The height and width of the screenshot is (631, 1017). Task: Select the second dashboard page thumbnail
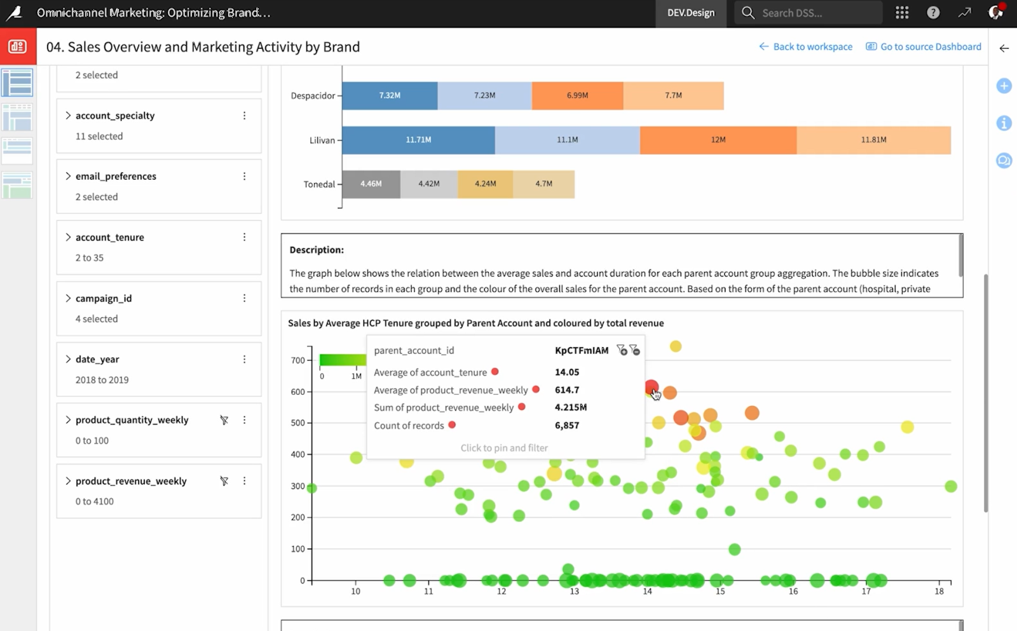(x=17, y=118)
